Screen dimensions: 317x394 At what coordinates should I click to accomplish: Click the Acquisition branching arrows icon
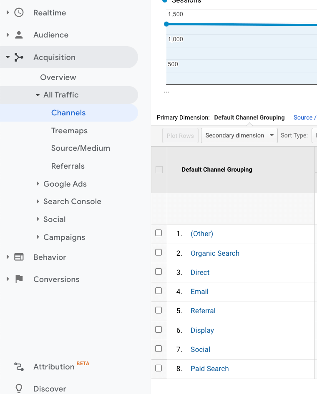pyautogui.click(x=19, y=57)
